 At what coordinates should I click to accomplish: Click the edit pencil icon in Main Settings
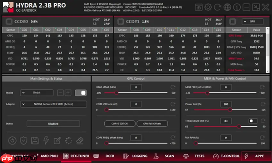pyautogui.click(x=57, y=140)
